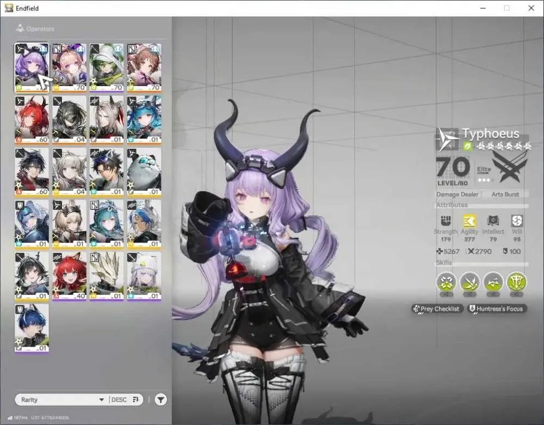The height and width of the screenshot is (425, 544).
Task: Select the teal-haired operator wearing goggles
Action: click(144, 119)
